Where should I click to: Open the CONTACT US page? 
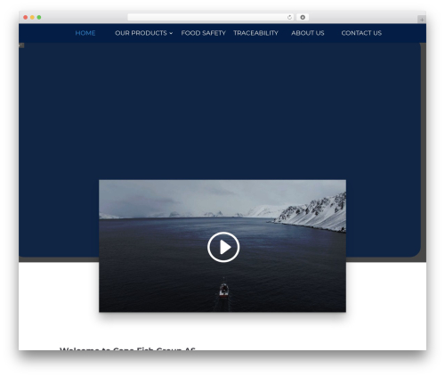361,33
